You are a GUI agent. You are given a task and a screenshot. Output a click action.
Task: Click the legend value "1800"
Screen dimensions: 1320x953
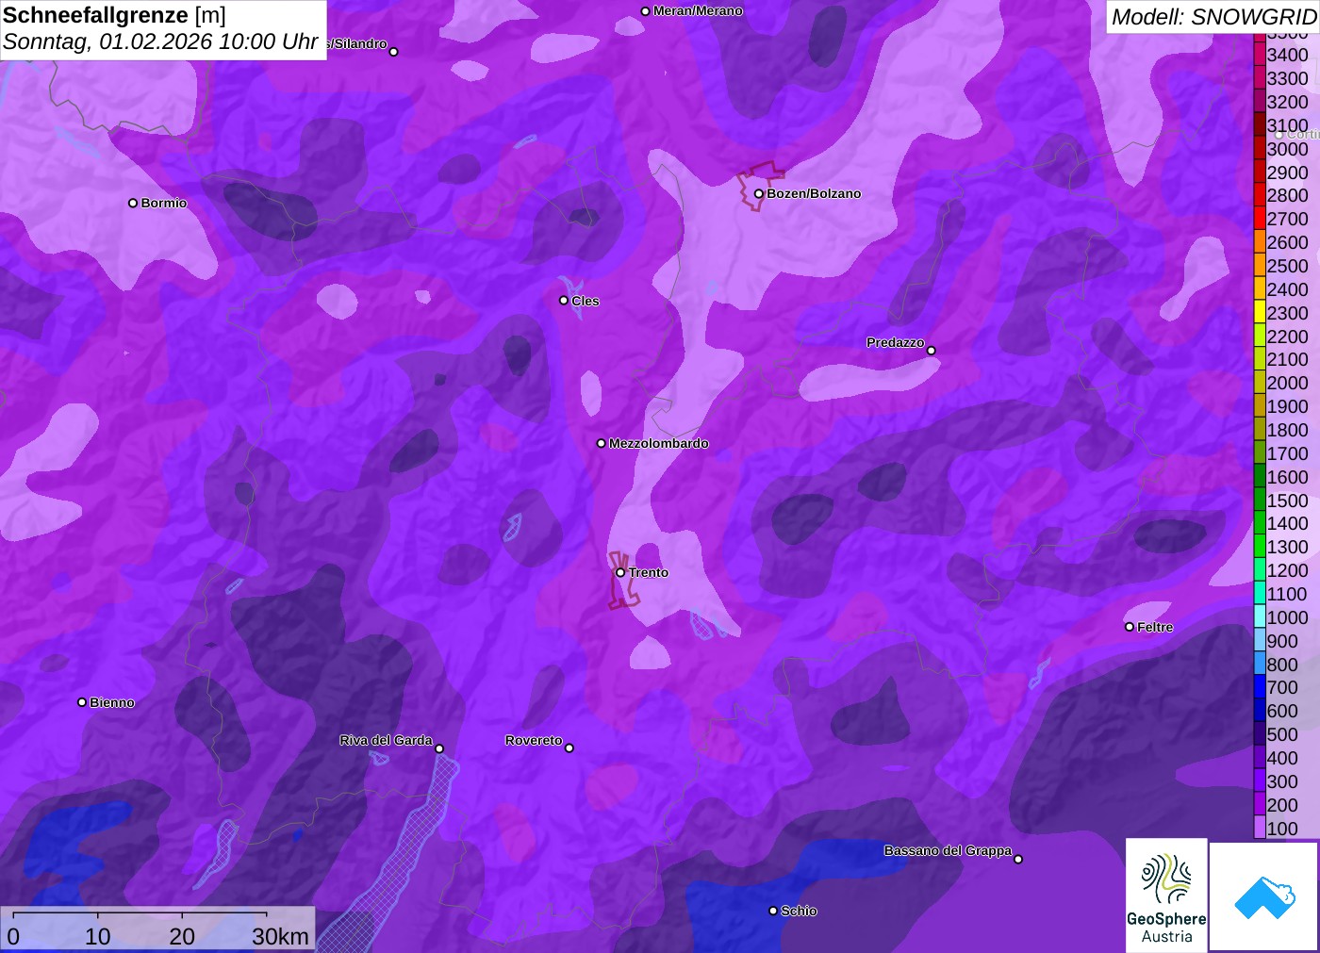coord(1287,430)
